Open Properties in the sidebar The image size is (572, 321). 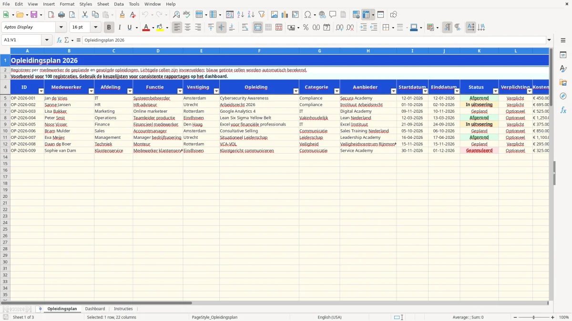pyautogui.click(x=563, y=55)
